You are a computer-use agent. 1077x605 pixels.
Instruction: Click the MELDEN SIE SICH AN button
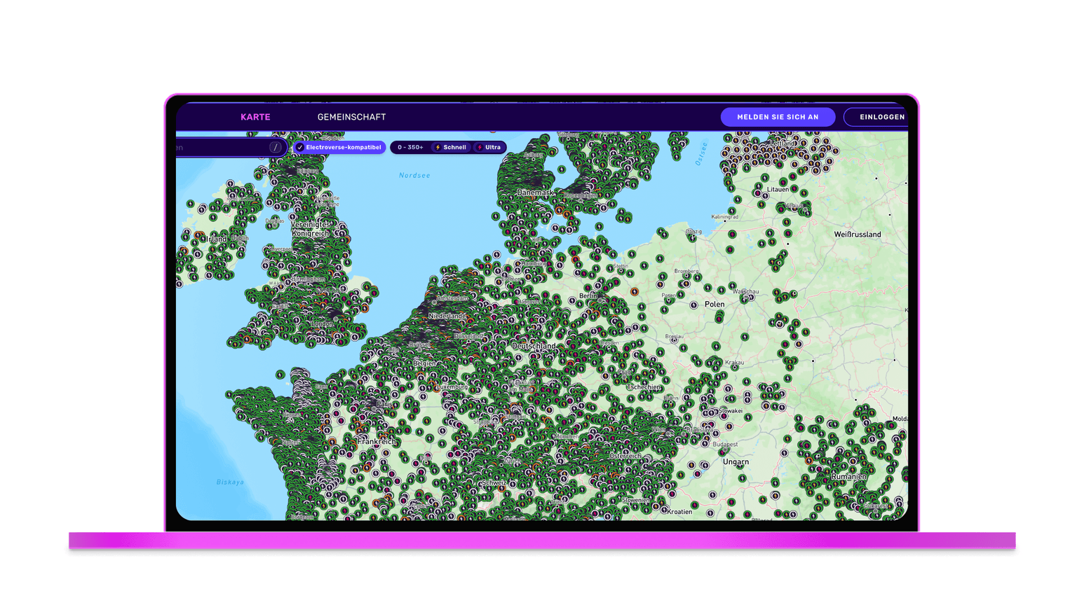coord(778,117)
